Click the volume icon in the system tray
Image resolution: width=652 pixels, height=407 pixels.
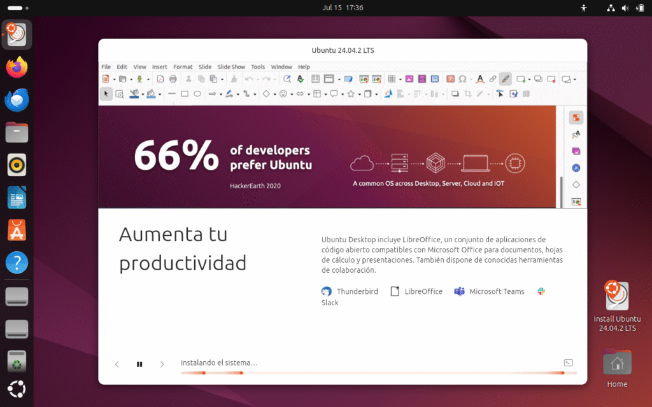625,8
